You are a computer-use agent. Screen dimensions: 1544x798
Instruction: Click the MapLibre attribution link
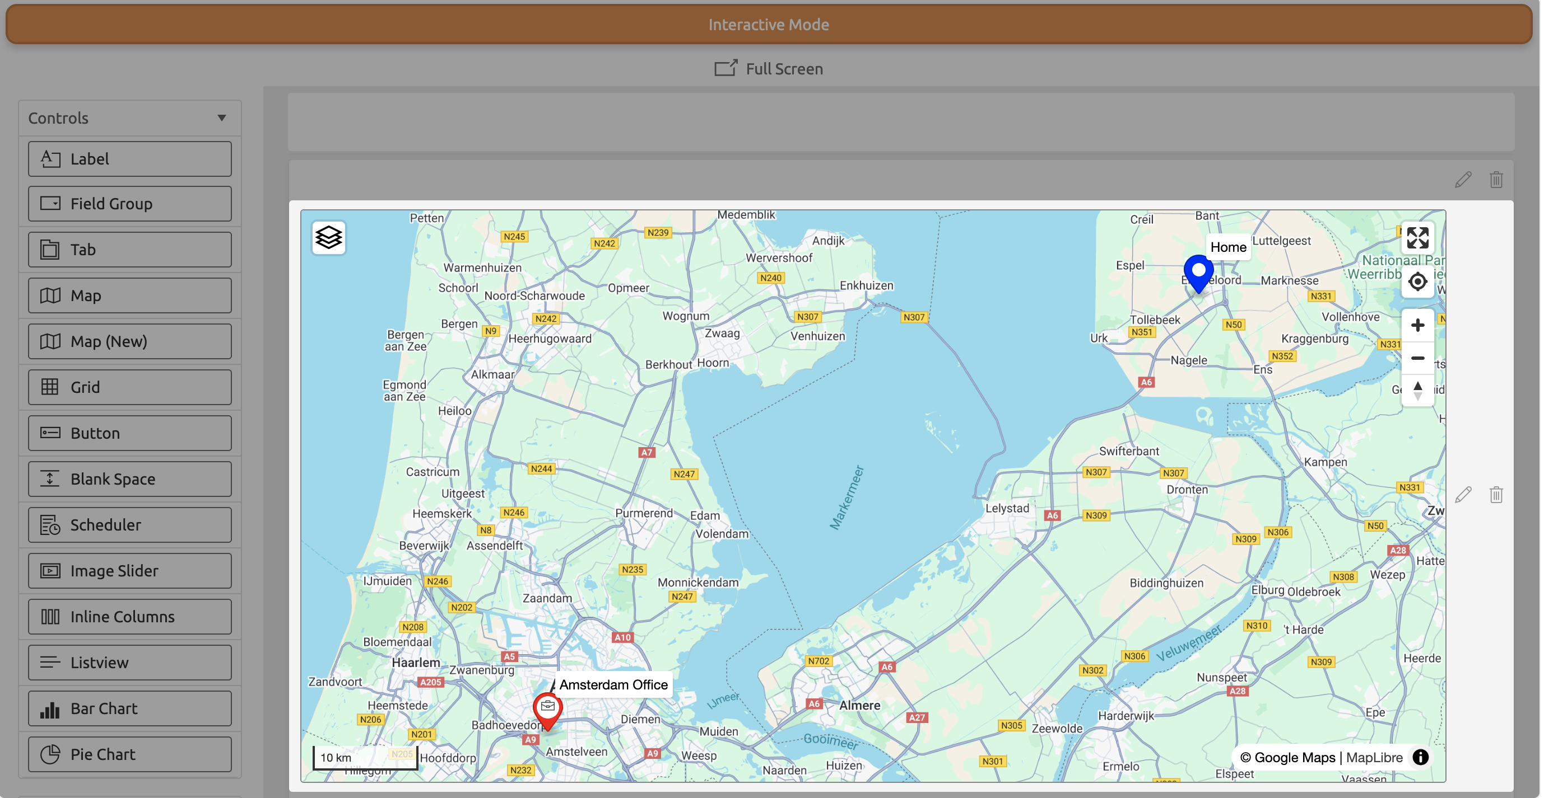point(1374,757)
